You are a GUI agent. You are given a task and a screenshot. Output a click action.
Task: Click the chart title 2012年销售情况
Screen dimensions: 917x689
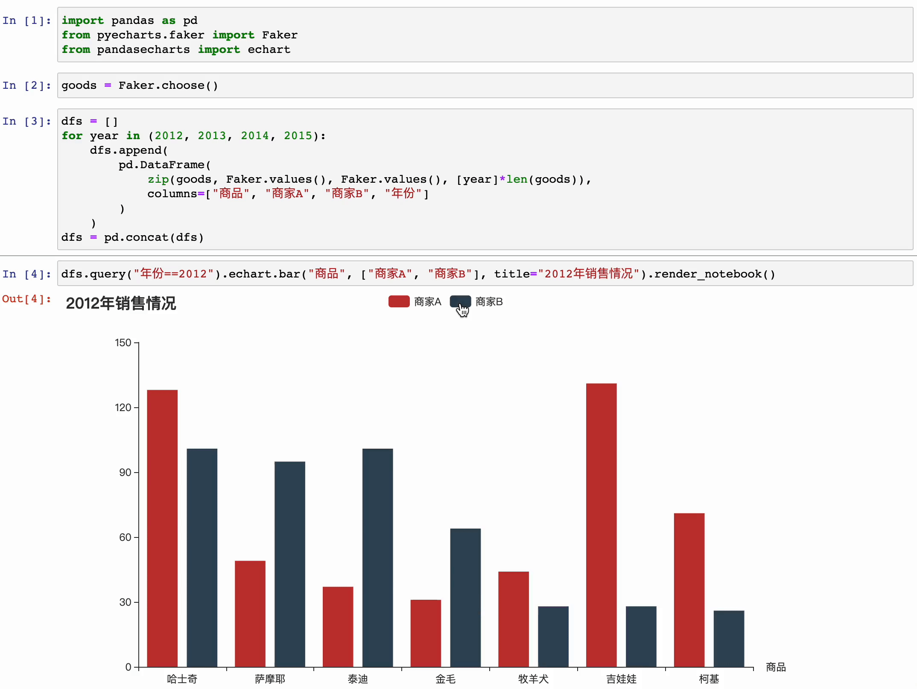click(x=121, y=304)
